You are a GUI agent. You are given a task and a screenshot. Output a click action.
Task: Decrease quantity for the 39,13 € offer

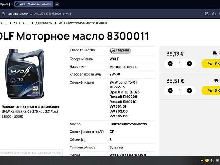click(170, 64)
